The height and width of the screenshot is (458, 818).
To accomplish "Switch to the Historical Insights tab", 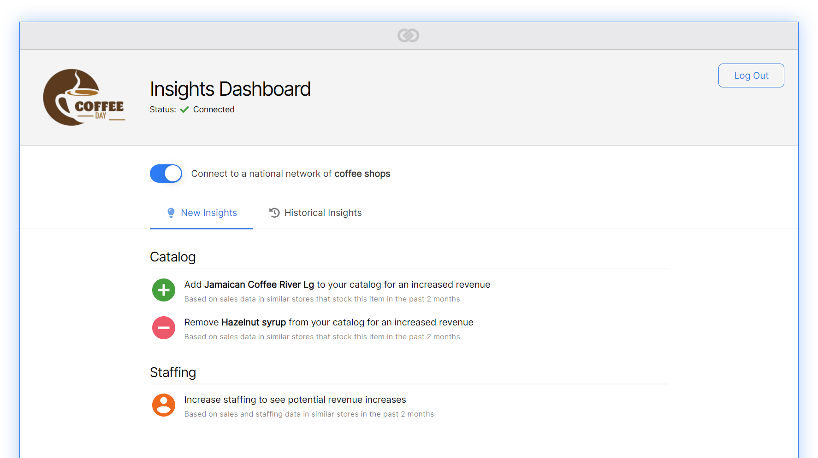I will tap(316, 213).
